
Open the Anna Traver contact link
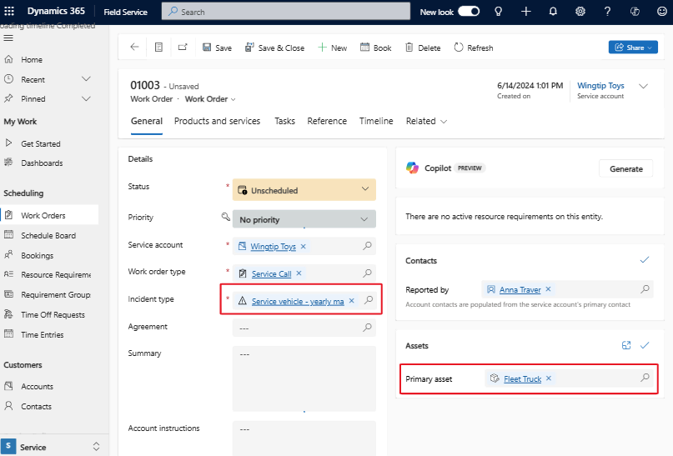520,289
